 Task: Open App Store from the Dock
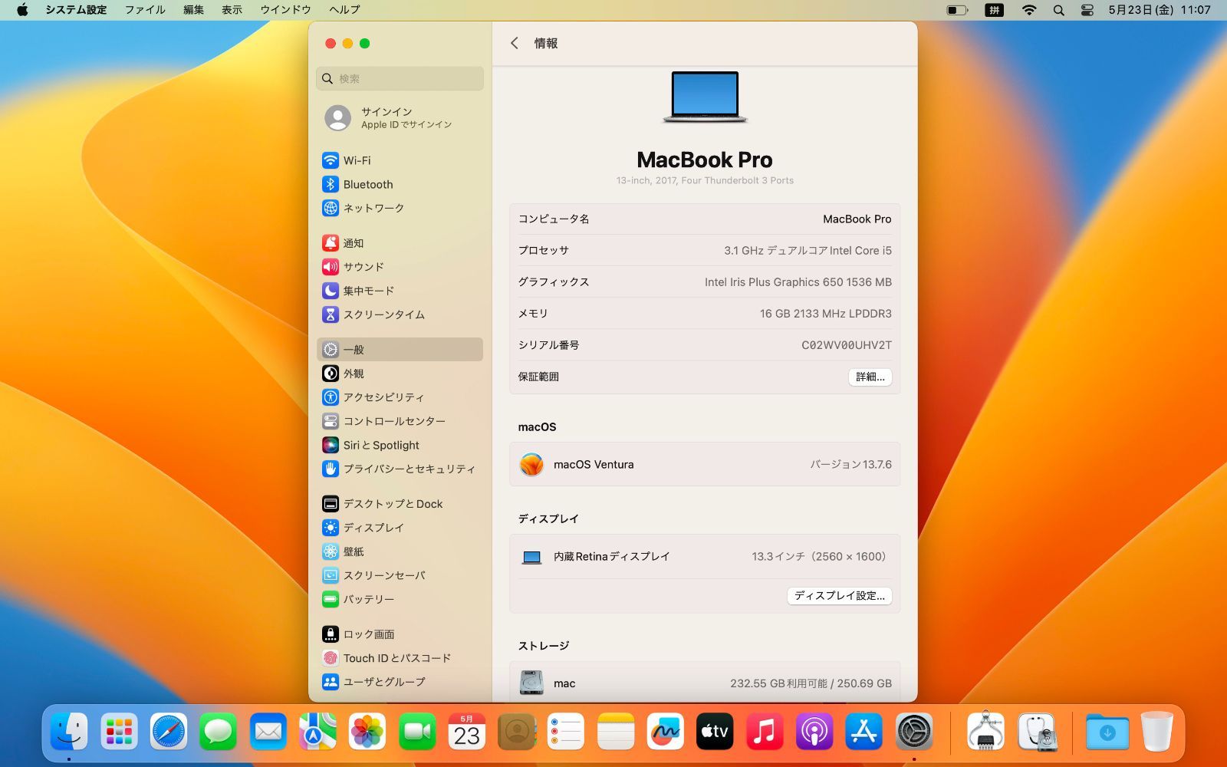click(864, 732)
